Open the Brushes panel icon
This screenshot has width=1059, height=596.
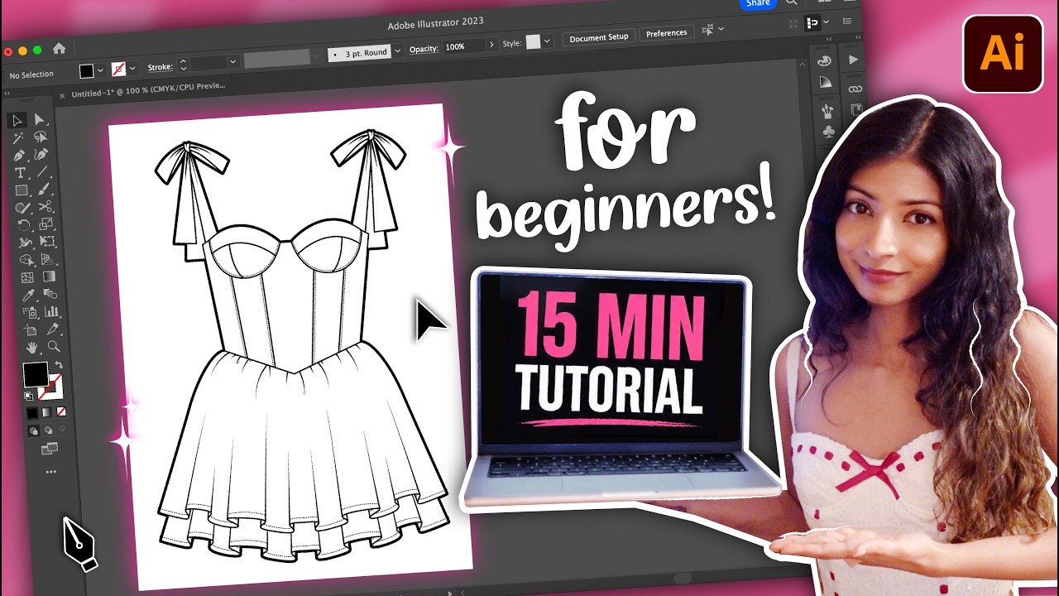827,110
